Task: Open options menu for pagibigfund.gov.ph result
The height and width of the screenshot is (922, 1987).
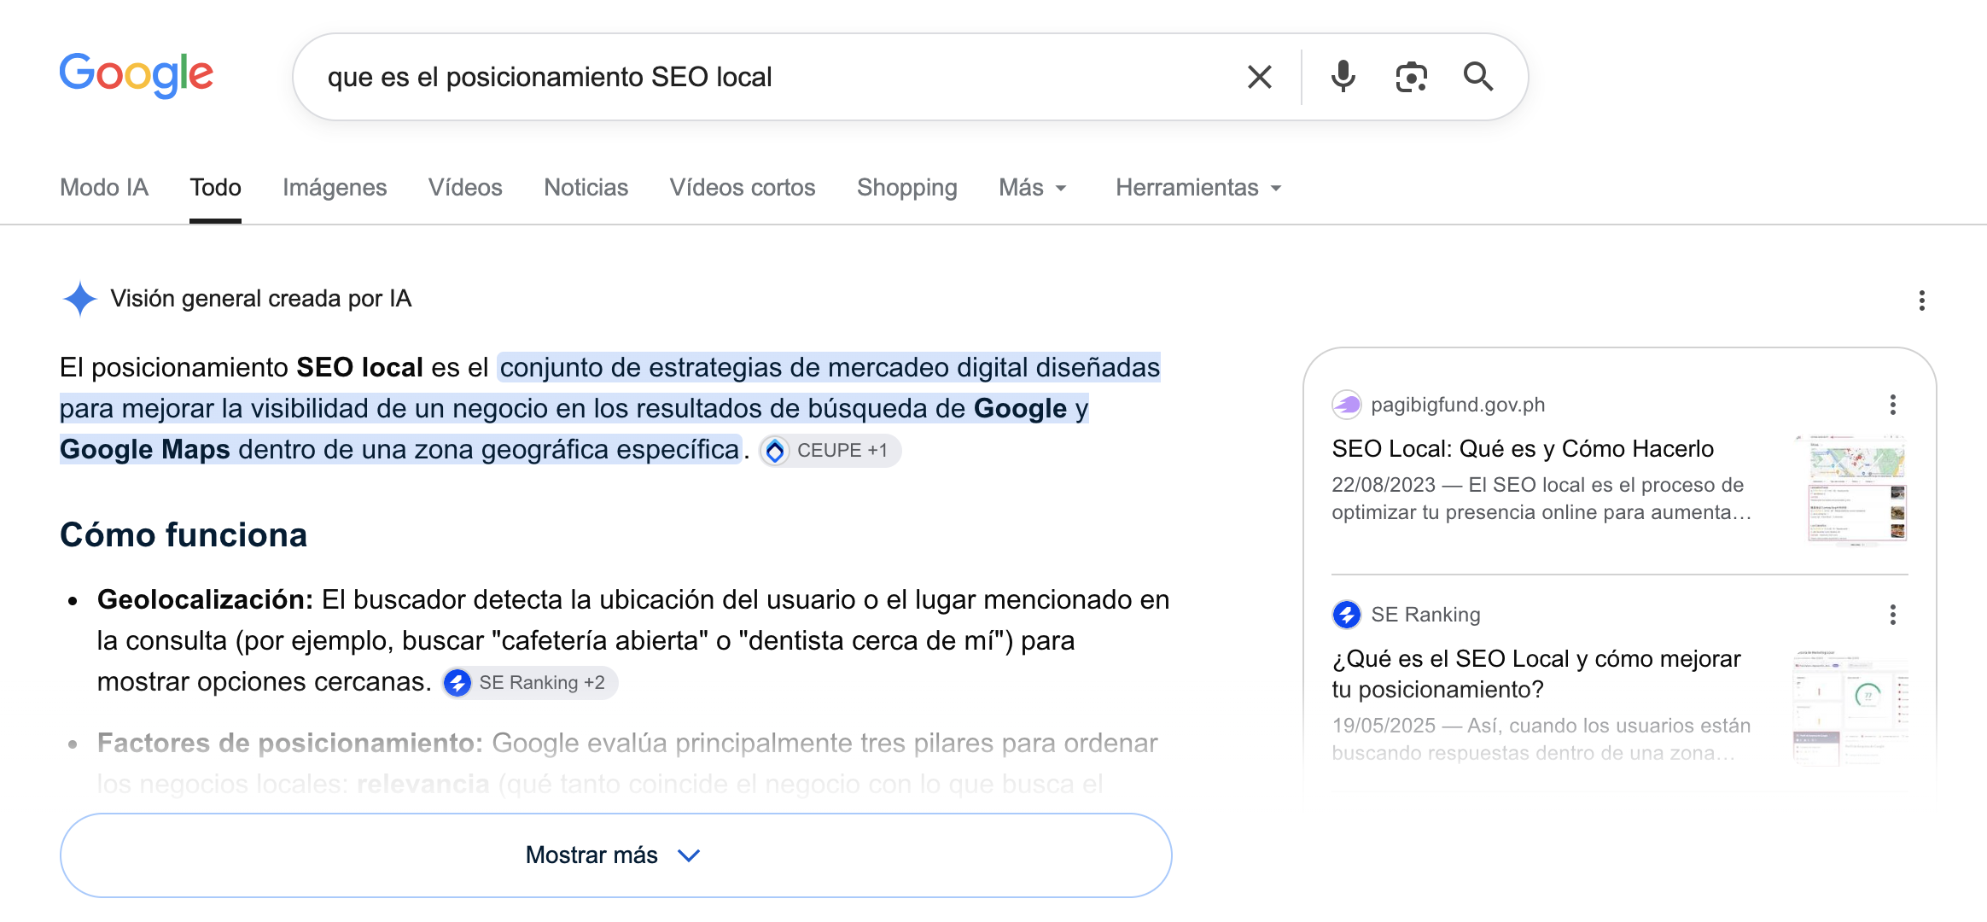Action: tap(1892, 405)
